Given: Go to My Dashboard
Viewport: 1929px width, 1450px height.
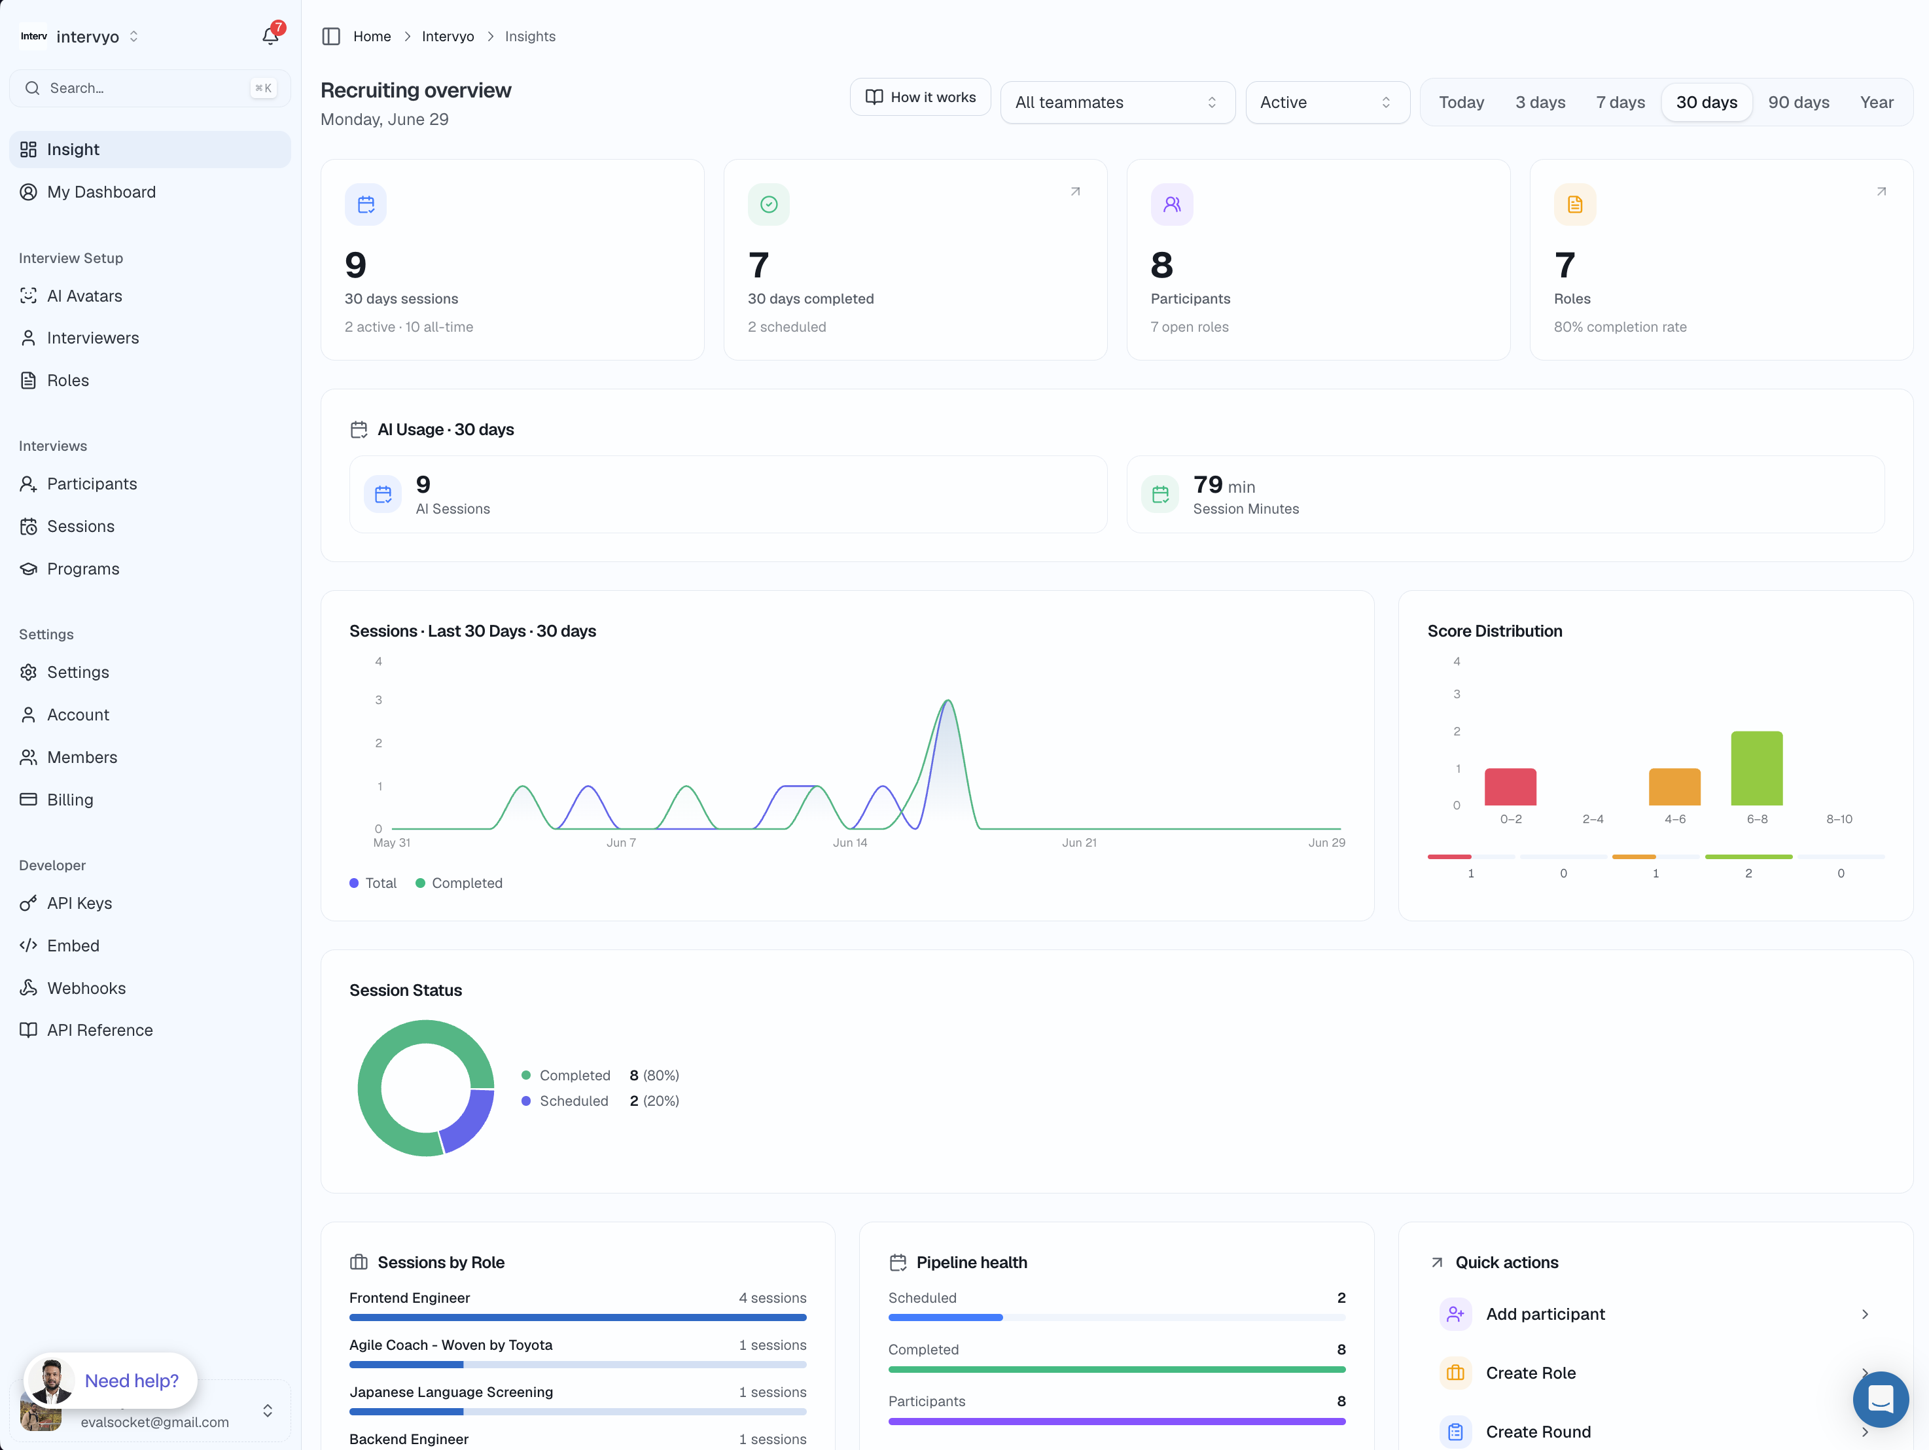Looking at the screenshot, I should click(101, 192).
